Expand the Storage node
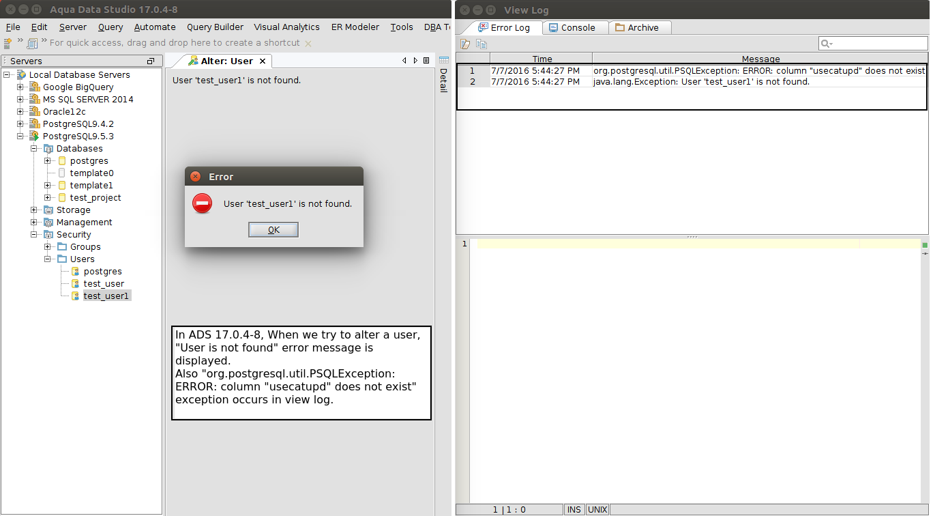This screenshot has height=516, width=933. click(x=34, y=210)
